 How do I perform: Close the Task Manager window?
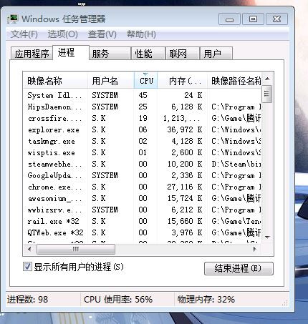coord(276,19)
